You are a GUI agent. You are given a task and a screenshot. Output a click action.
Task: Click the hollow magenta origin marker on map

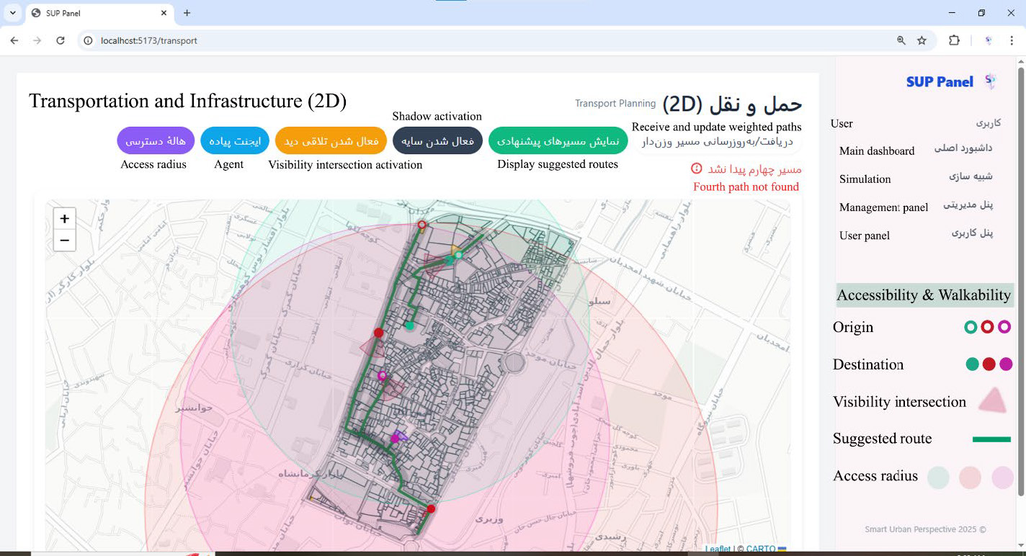tap(382, 375)
